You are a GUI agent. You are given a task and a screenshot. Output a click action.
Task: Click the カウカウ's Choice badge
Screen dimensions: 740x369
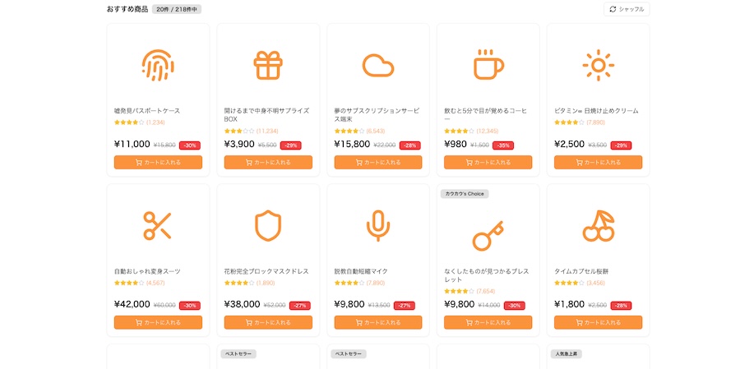(465, 194)
